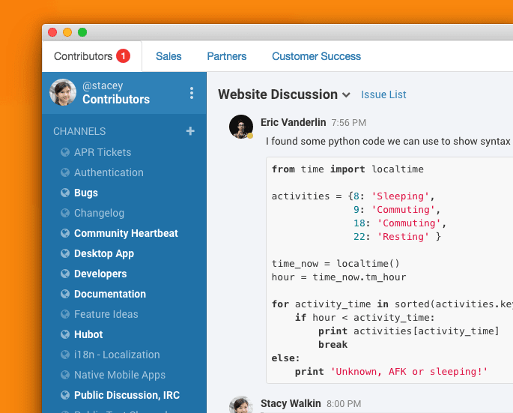Open the Public Discussion, IRC channel
The width and height of the screenshot is (513, 413).
click(127, 395)
